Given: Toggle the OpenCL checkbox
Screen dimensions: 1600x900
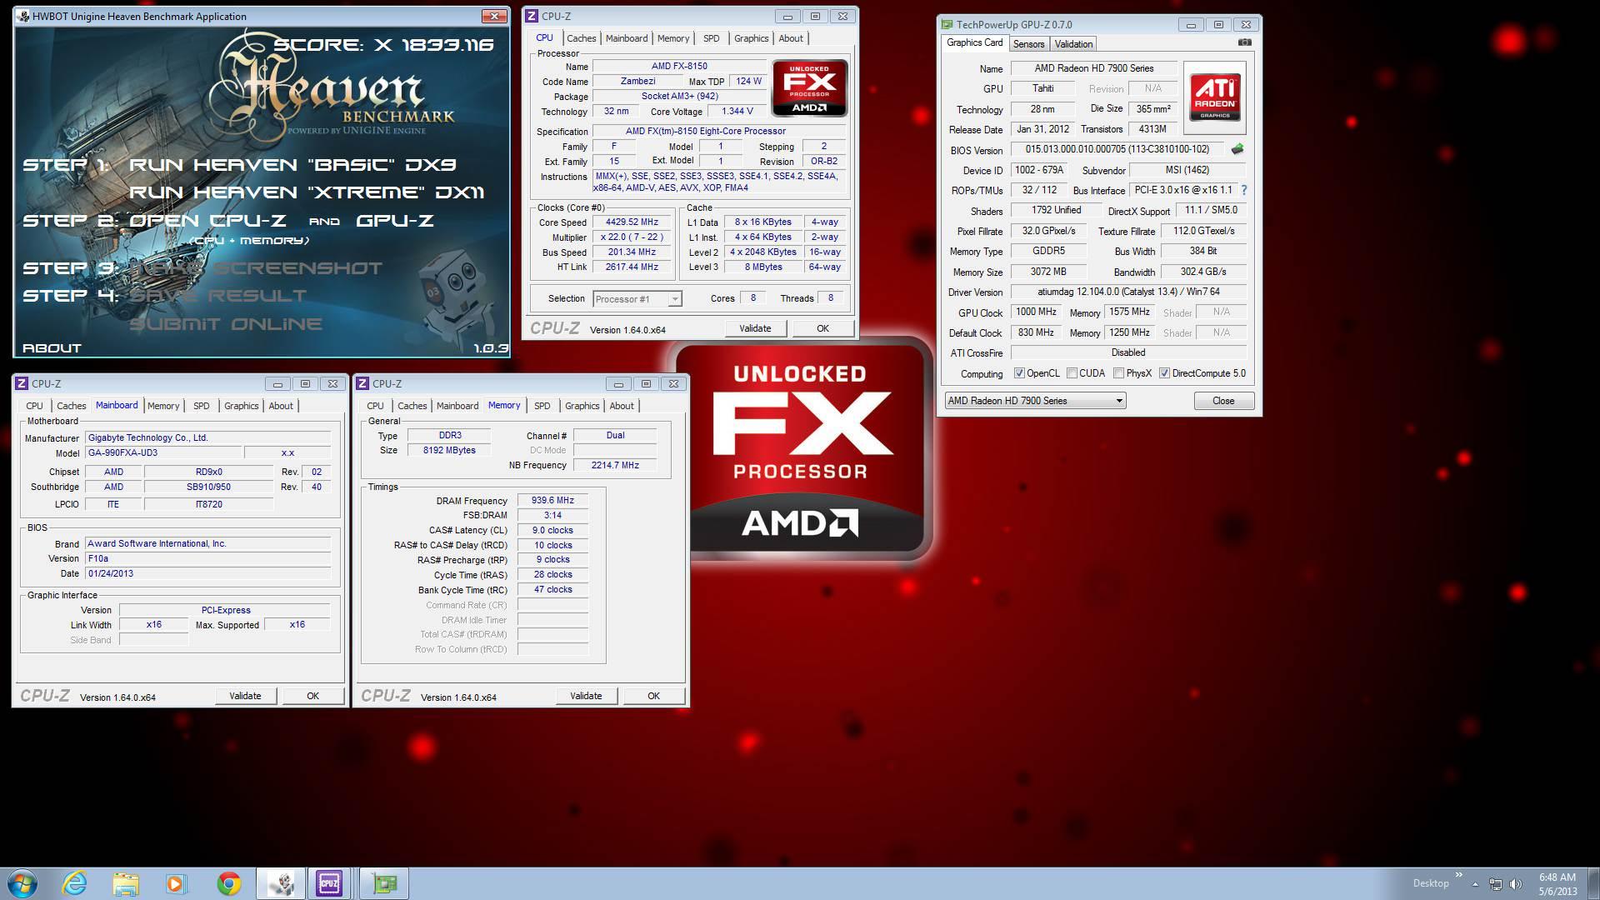Looking at the screenshot, I should [1019, 373].
